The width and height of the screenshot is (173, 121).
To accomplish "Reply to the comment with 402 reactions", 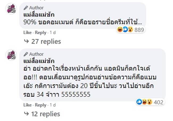I will coord(41,105).
